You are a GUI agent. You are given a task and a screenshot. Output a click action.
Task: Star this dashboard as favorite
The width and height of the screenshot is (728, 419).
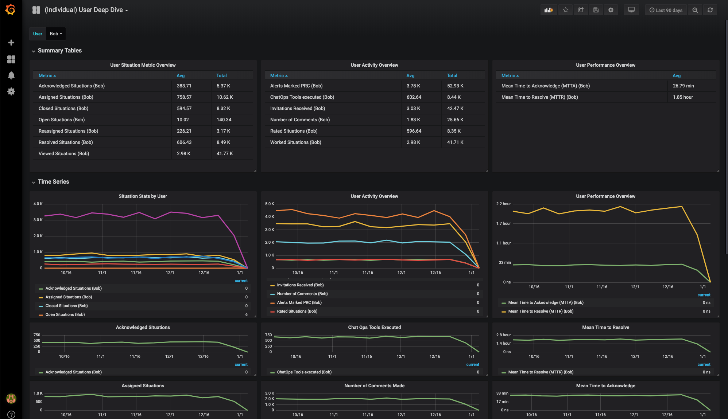pos(566,10)
